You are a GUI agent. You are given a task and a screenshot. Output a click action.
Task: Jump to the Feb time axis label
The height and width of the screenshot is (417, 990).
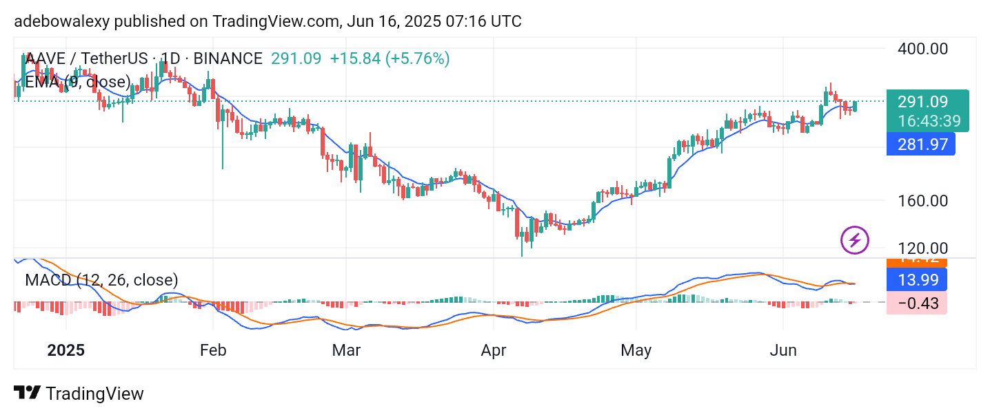213,350
